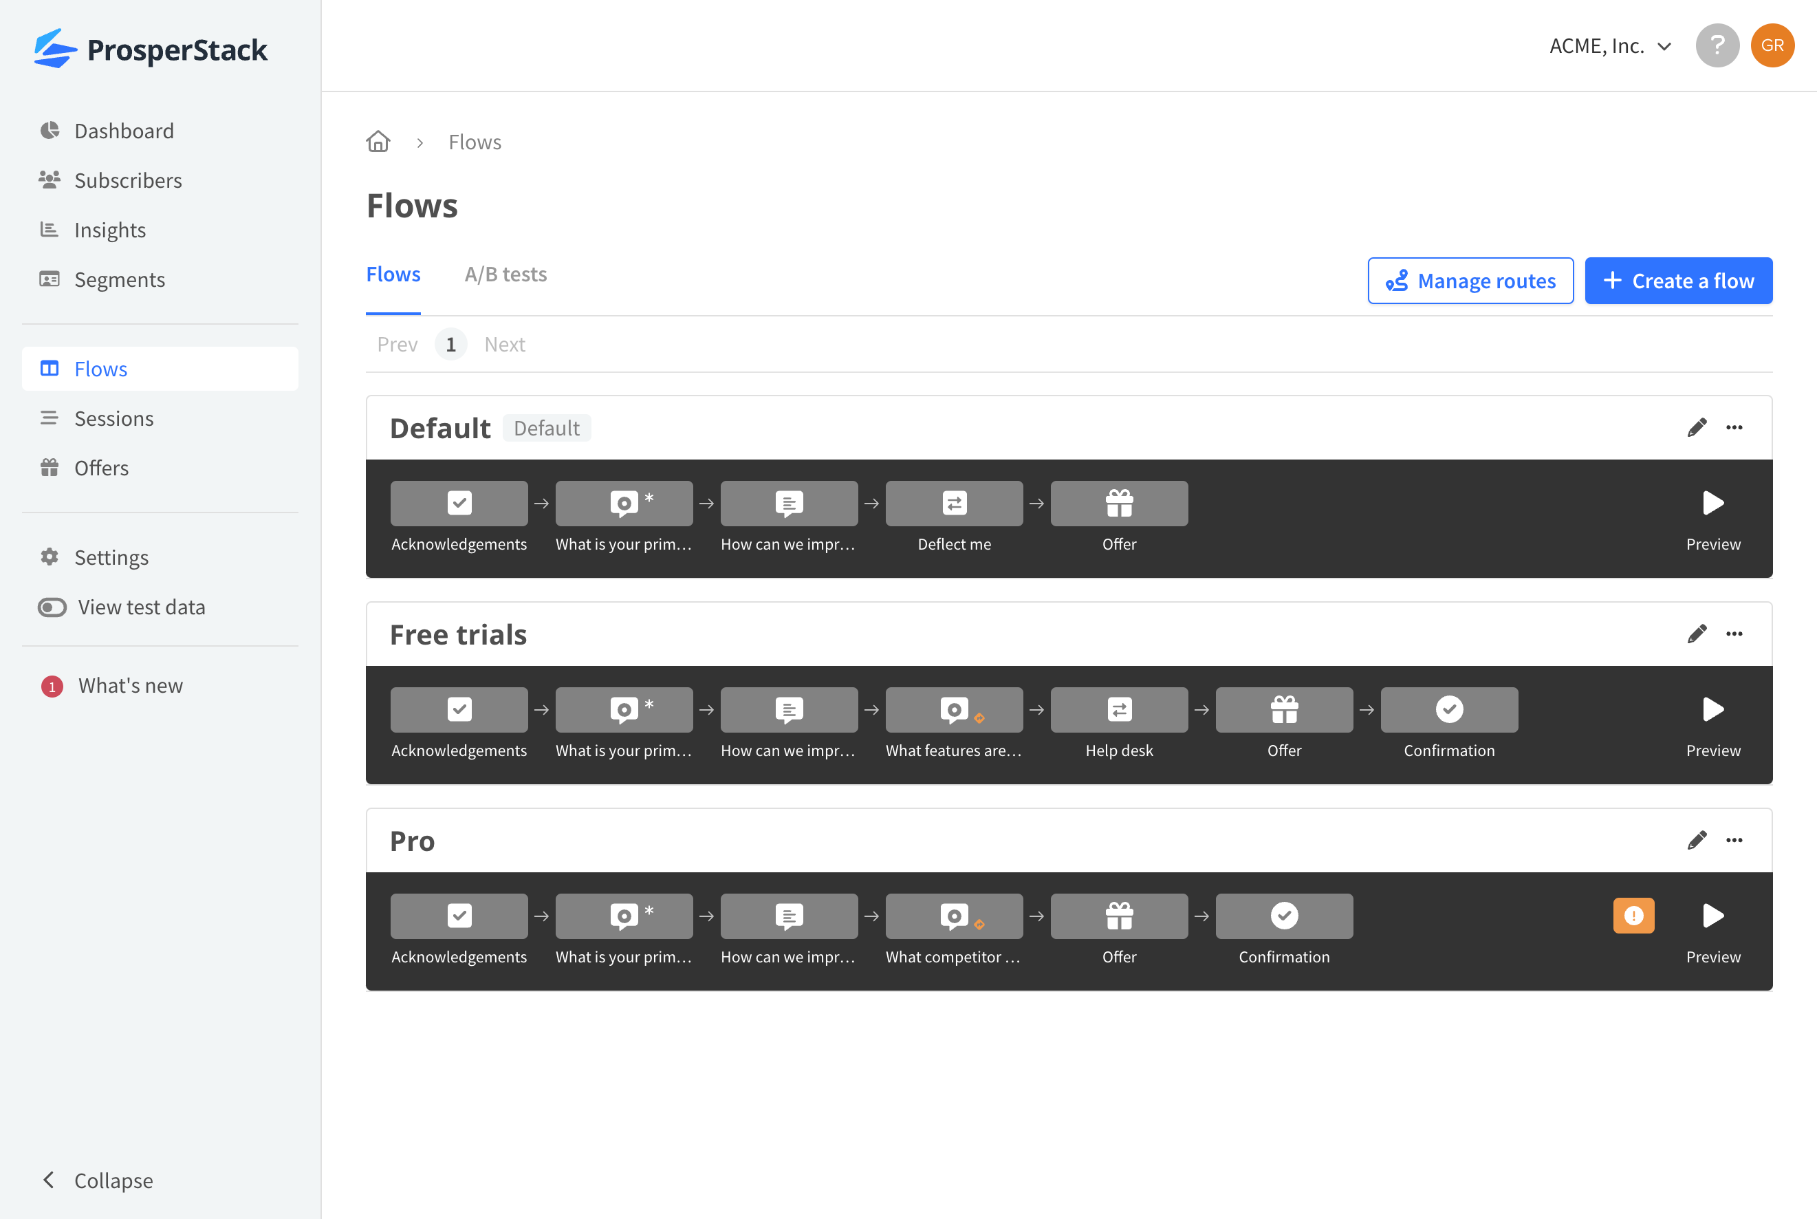This screenshot has width=1817, height=1219.
Task: Edit the Default flow with the pencil icon
Action: (x=1697, y=427)
